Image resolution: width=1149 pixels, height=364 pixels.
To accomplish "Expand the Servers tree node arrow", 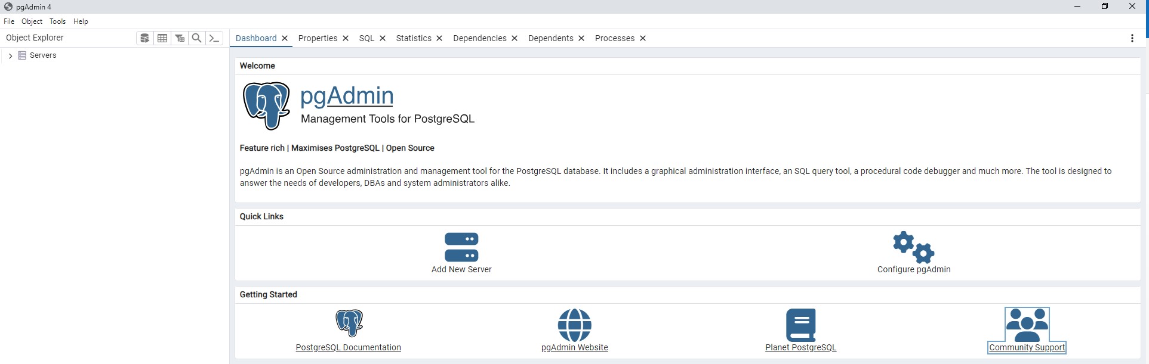I will pos(10,55).
